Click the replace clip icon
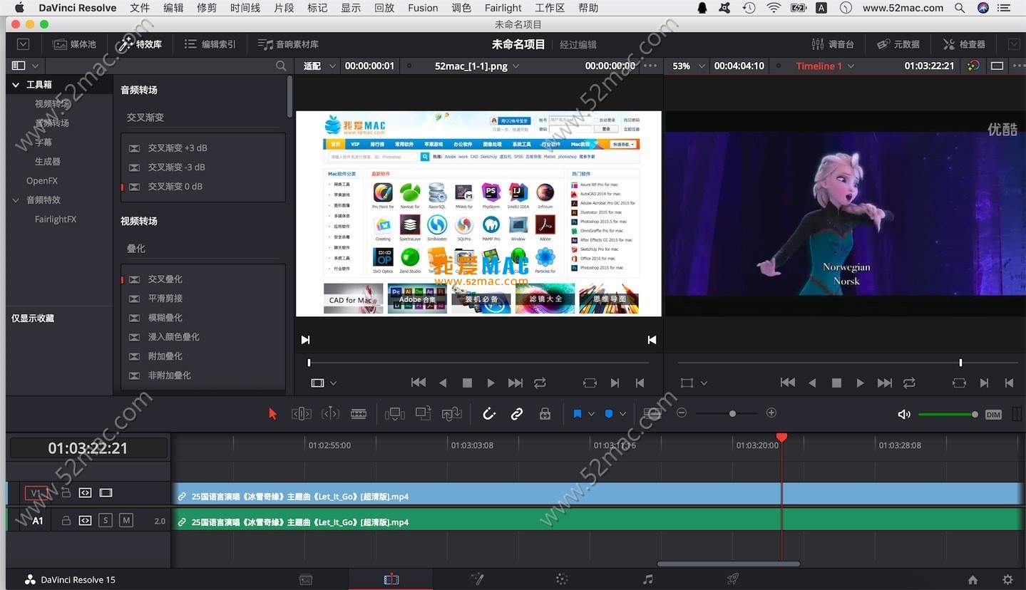Screen dimensions: 1026x590 coord(452,413)
